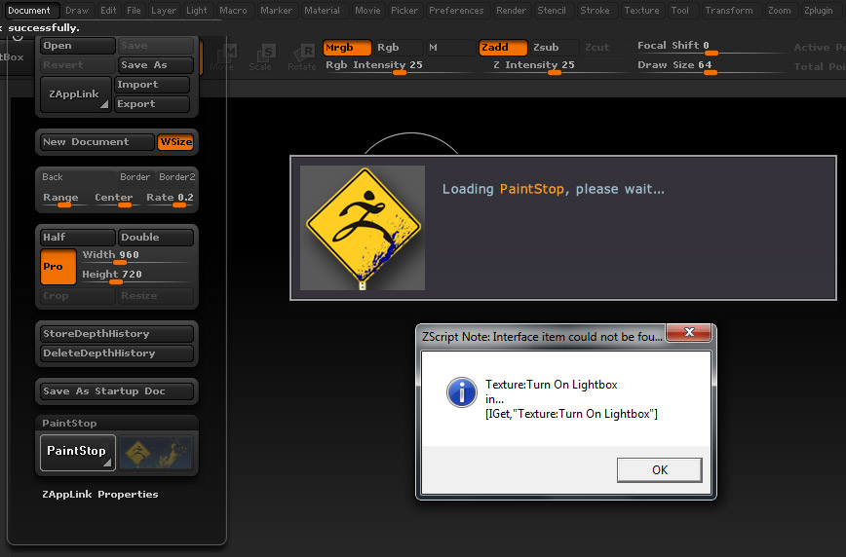846x557 pixels.
Task: Open the Macro menu
Action: coord(233,11)
